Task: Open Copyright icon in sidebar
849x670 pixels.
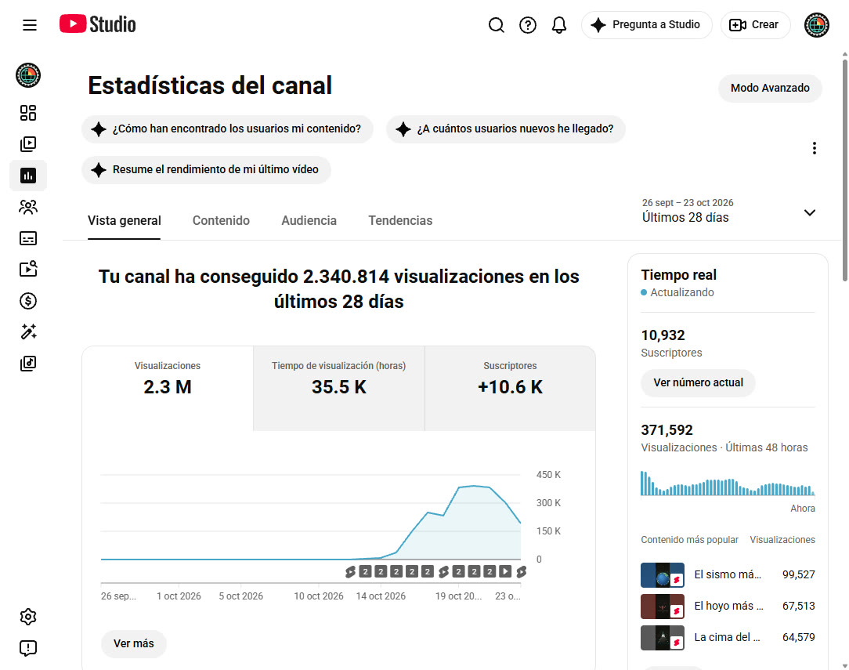Action: pos(28,270)
